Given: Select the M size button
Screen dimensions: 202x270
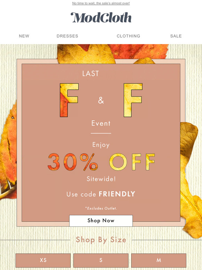Looking at the screenshot, I should 159,260.
